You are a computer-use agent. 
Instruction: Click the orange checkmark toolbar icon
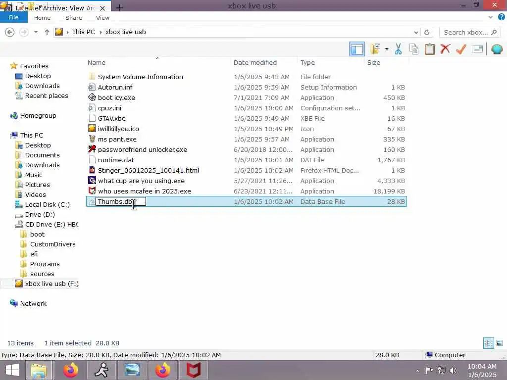[x=461, y=49]
